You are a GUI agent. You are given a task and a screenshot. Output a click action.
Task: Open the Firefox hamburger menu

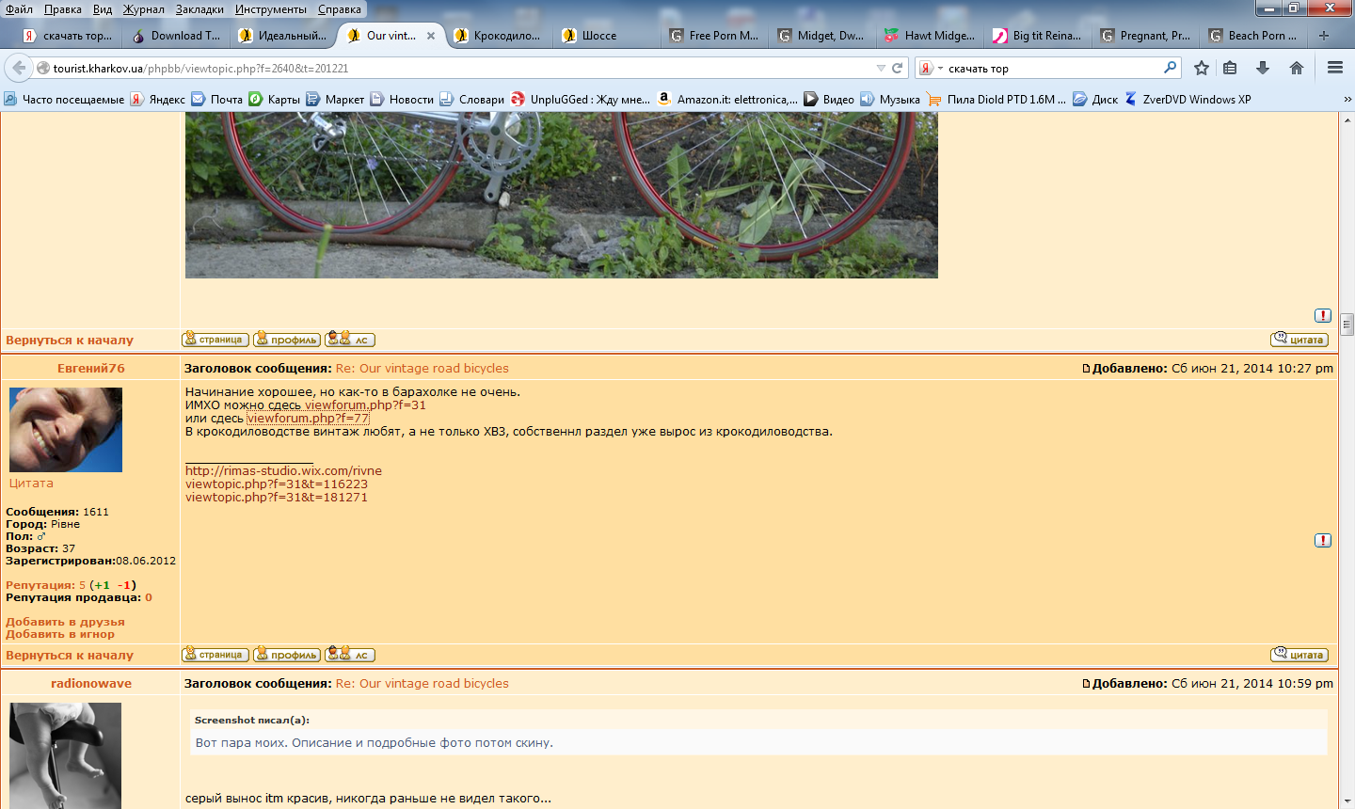point(1334,68)
